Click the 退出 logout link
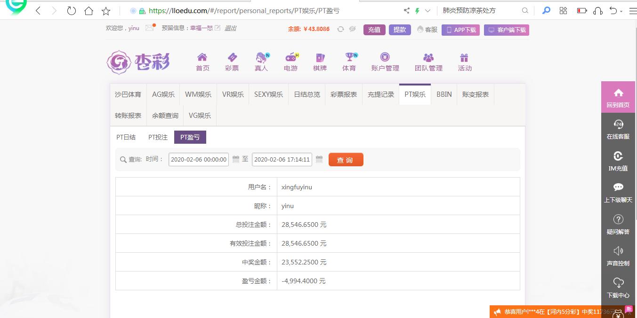This screenshot has width=637, height=318. pos(230,28)
